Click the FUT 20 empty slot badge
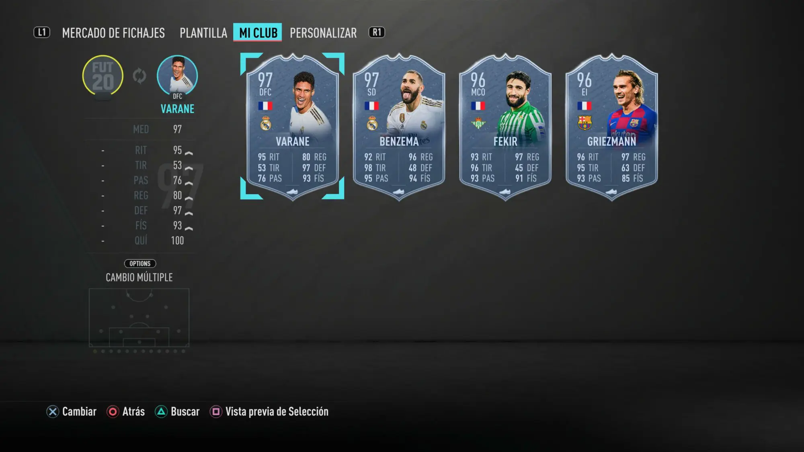Image resolution: width=804 pixels, height=452 pixels. click(x=103, y=76)
